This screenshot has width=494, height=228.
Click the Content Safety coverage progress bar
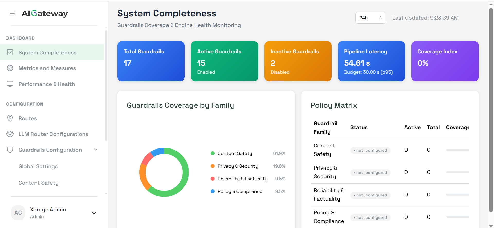[457, 150]
